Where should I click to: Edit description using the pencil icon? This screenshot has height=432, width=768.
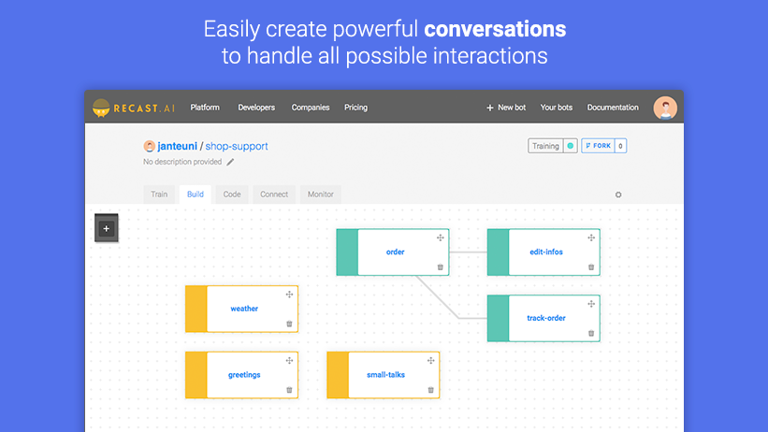pos(231,162)
